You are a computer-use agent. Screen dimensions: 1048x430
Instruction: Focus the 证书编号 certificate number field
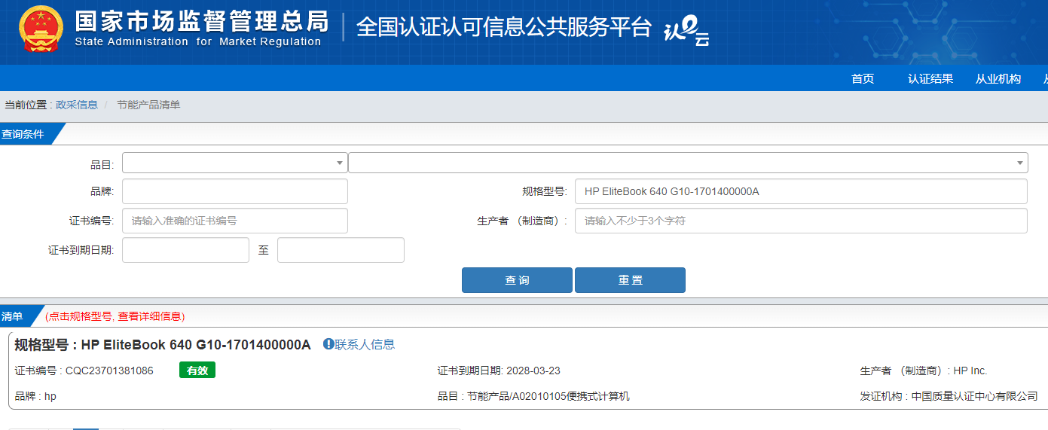235,221
